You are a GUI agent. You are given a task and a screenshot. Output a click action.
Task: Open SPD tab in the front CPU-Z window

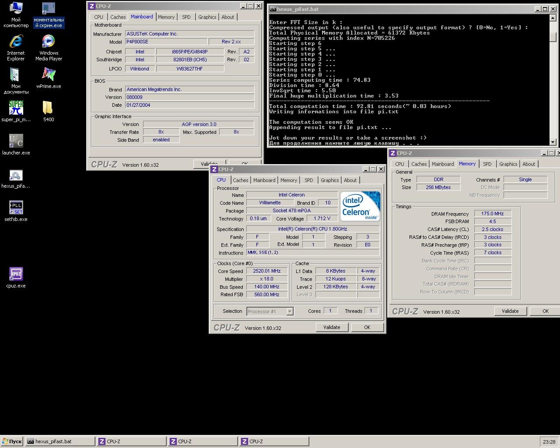coord(309,180)
